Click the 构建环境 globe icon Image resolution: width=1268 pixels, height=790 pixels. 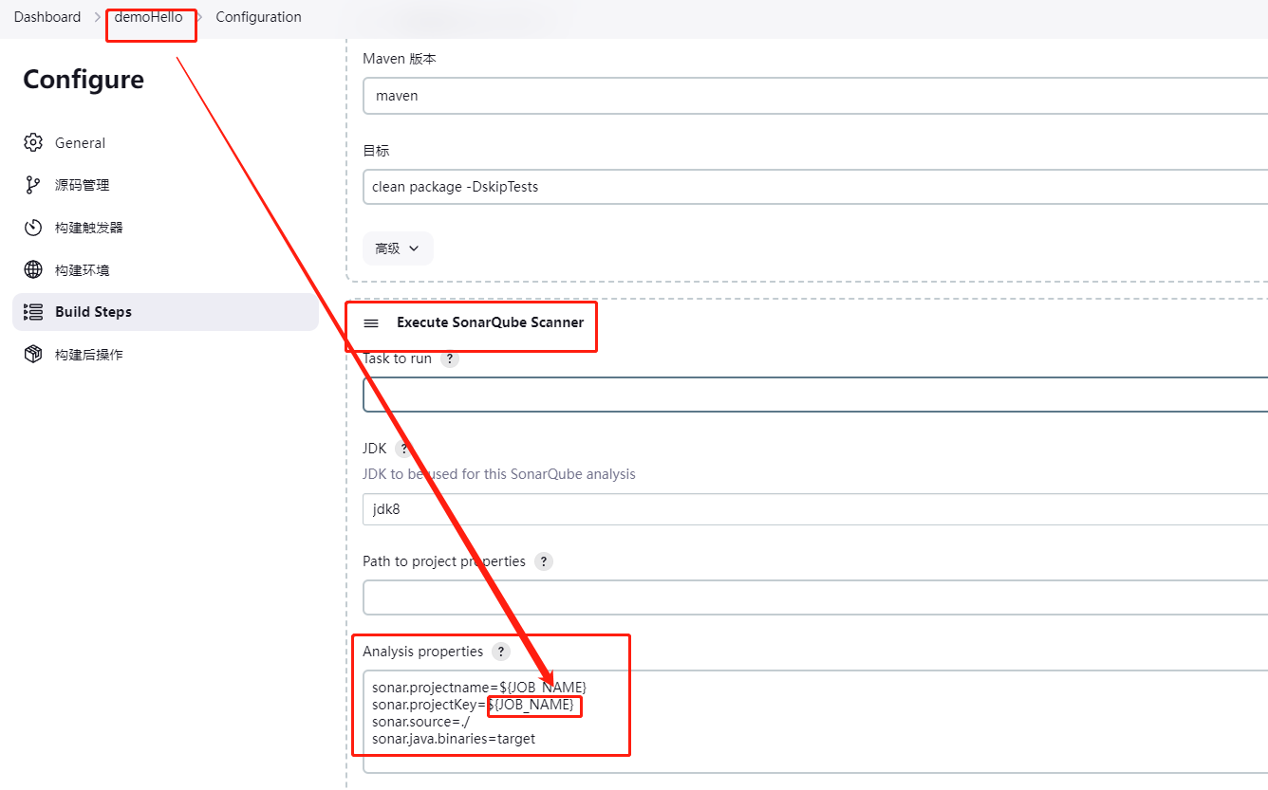[33, 269]
